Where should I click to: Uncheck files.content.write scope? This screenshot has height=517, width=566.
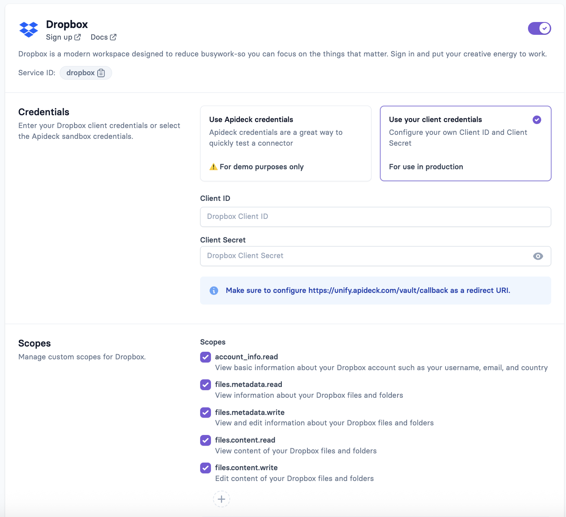point(205,468)
